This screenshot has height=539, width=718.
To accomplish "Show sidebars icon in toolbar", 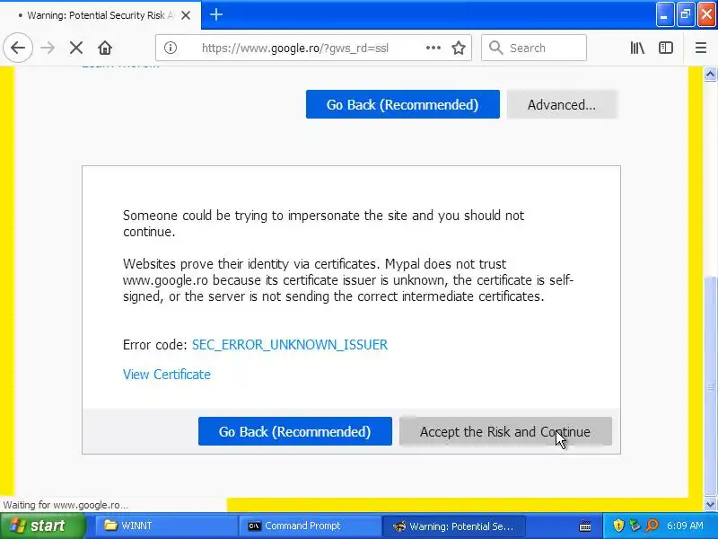I will 665,48.
